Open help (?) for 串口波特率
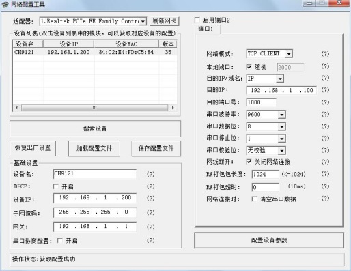 coord(325,114)
